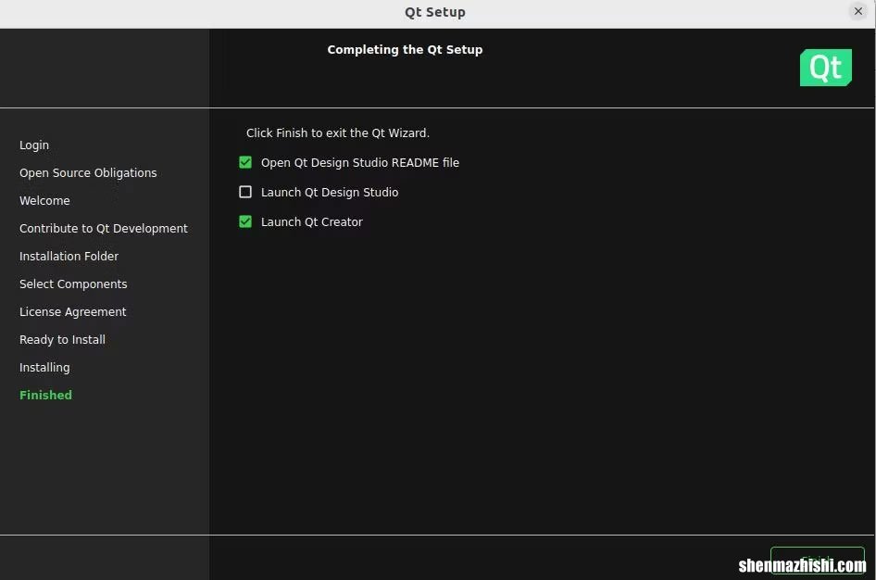
Task: Disable the Launch Qt Creator checkbox
Action: click(x=245, y=221)
